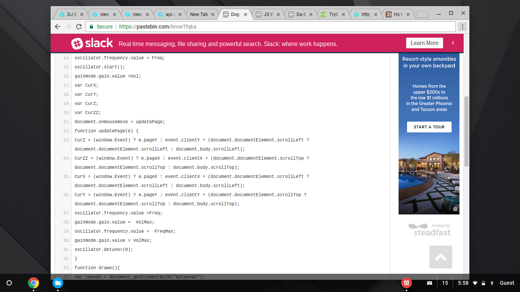This screenshot has height=292, width=520.
Task: Click the Hz to tab favicon
Action: 389,14
